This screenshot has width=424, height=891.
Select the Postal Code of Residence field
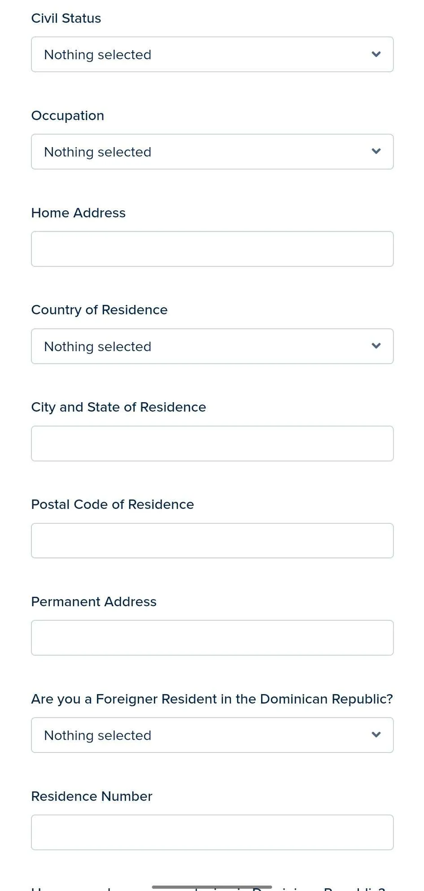tap(212, 541)
